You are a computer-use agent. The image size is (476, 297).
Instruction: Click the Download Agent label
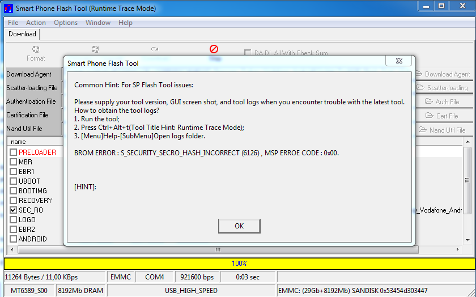point(29,74)
